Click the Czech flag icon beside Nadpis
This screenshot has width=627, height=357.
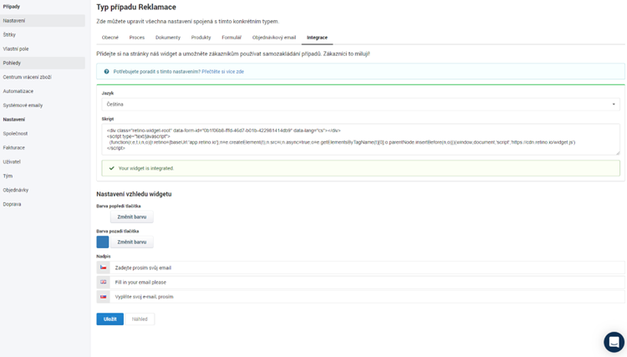[x=103, y=268]
